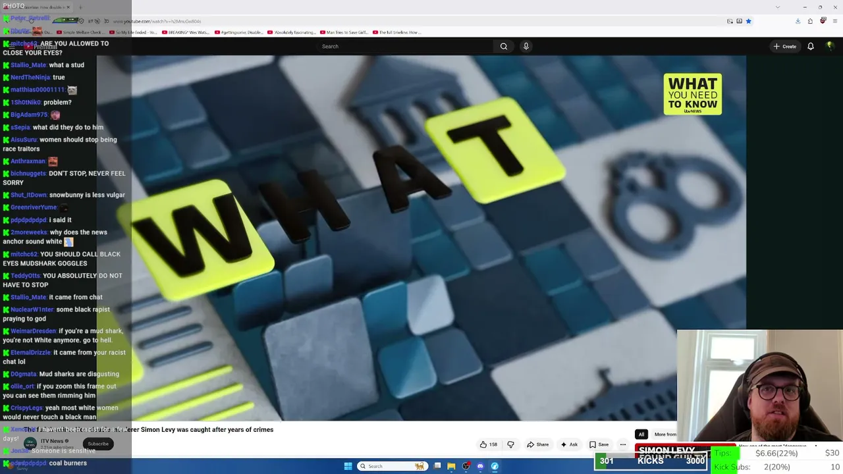Screen dimensions: 843x474
Task: Select the 'More from' filter chip
Action: [665, 434]
